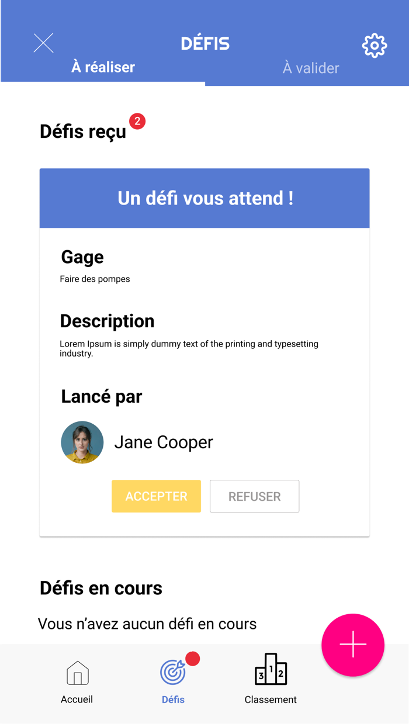
Task: Open the Classement podium icon
Action: [x=271, y=672]
